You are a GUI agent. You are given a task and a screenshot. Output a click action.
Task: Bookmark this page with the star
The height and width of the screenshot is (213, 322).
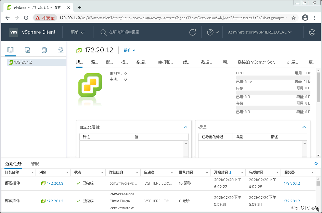(x=293, y=18)
